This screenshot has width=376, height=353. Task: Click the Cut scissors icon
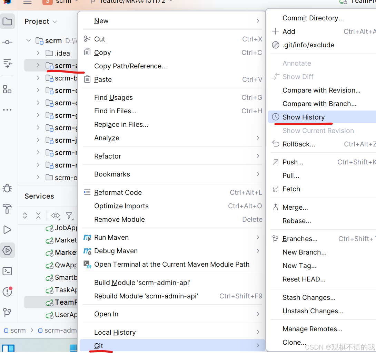point(87,39)
